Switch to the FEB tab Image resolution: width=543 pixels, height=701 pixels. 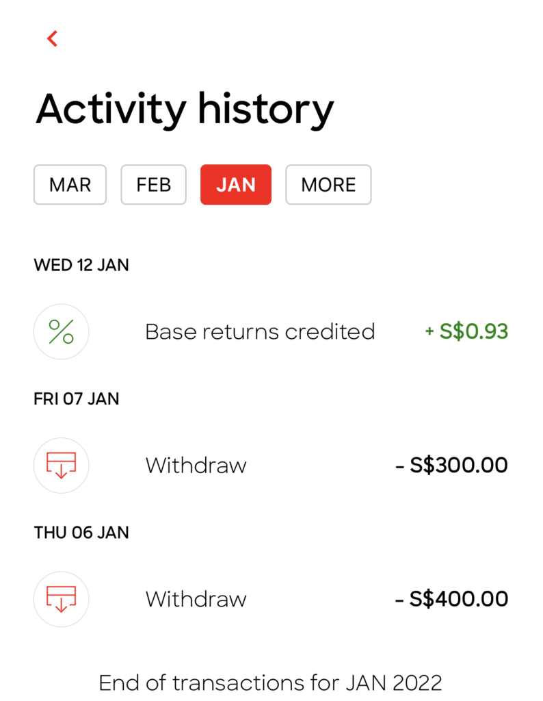point(154,185)
